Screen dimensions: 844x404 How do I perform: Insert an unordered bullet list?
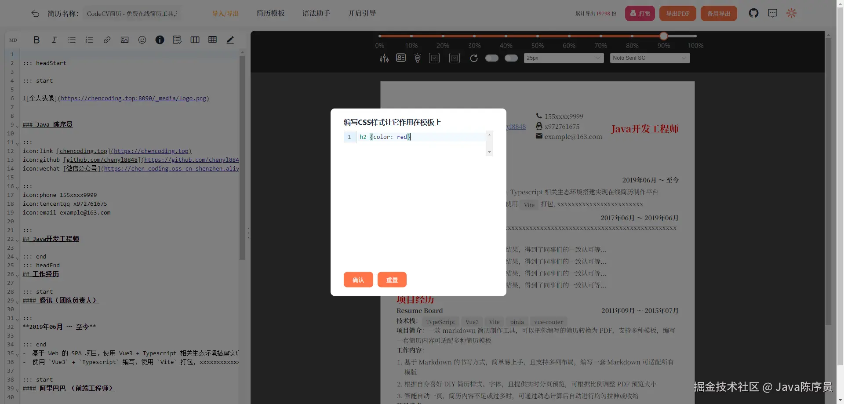pos(72,40)
